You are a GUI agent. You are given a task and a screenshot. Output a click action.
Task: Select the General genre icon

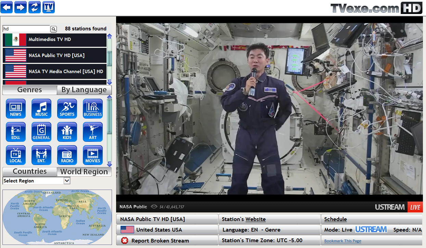coord(41,132)
